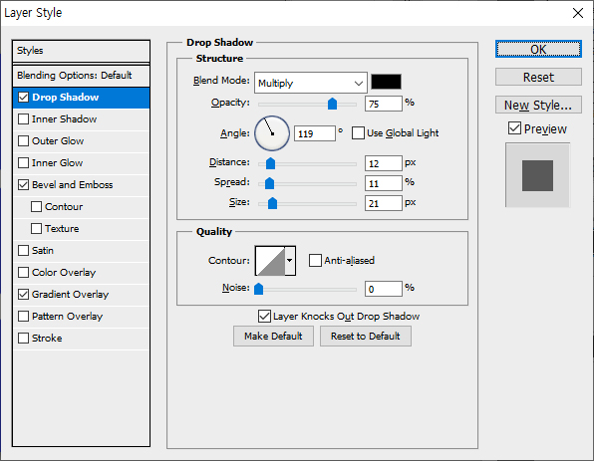Enable the Stroke checkbox
Viewport: 594px width, 461px height.
(x=24, y=338)
